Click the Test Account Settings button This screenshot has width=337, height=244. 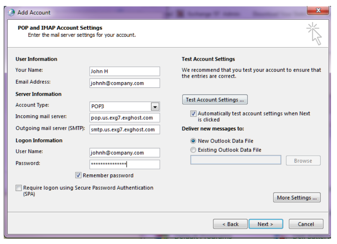pyautogui.click(x=215, y=100)
